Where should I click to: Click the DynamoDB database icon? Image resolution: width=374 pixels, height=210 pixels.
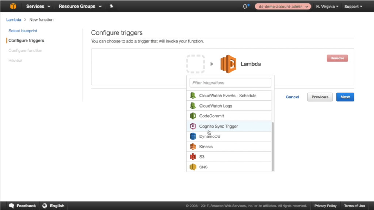point(193,136)
